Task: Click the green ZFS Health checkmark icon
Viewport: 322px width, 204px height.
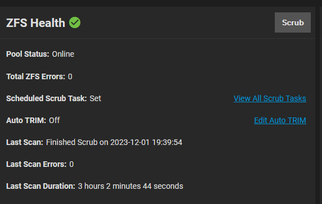Action: pos(75,22)
